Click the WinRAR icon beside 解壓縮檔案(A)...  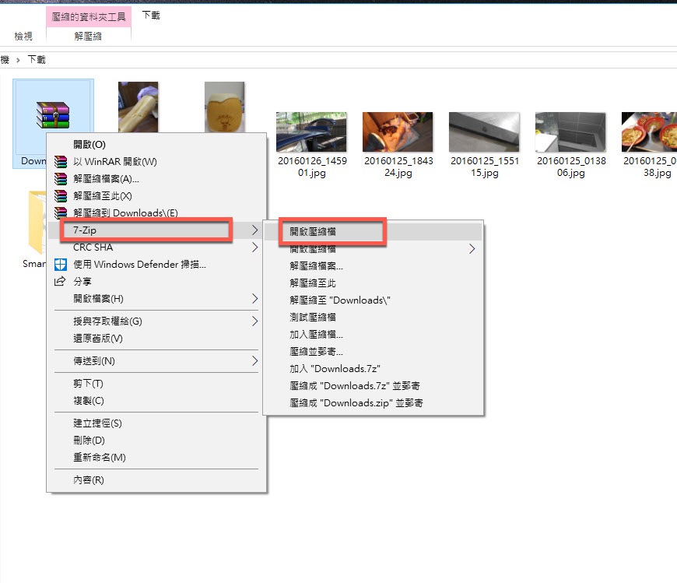61,179
